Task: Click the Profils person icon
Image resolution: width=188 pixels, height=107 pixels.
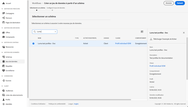Action: (x=4, y=99)
